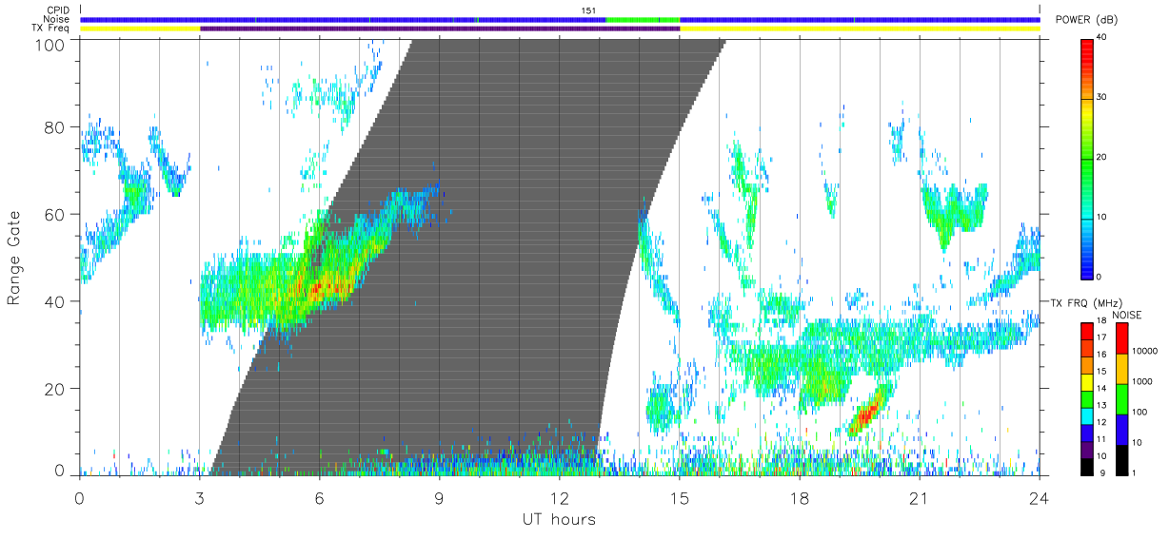
Task: Click y-axis range gate label 100
Action: pyautogui.click(x=51, y=44)
